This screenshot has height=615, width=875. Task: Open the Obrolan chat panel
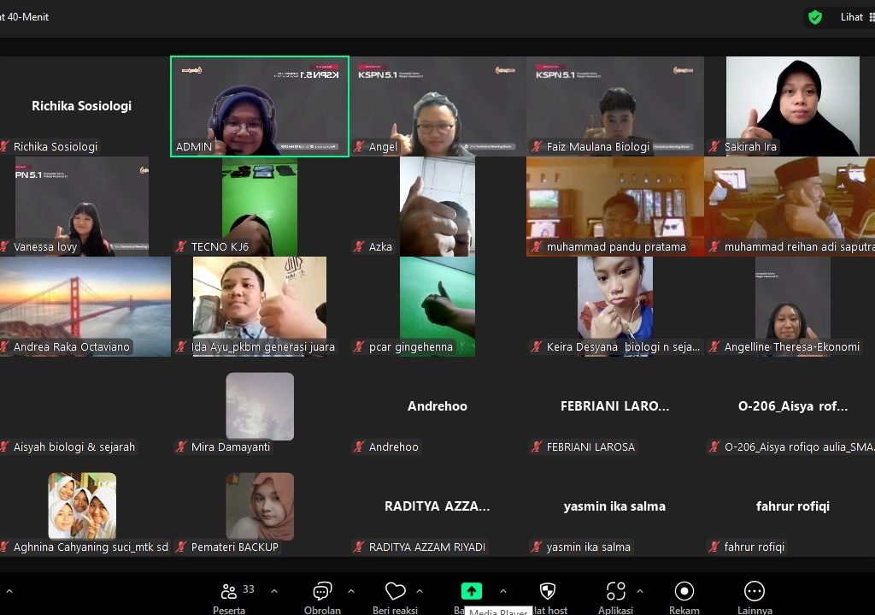point(322,592)
